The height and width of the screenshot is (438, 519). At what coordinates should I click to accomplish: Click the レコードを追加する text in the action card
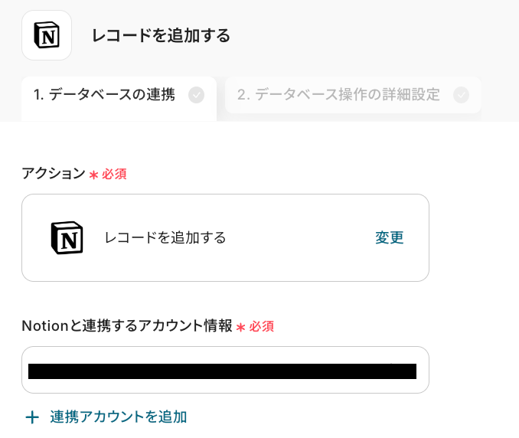click(x=165, y=237)
